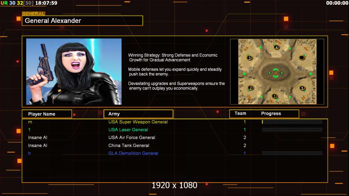
Task: Click team number for USA Super Weapon General
Action: pyautogui.click(x=245, y=122)
